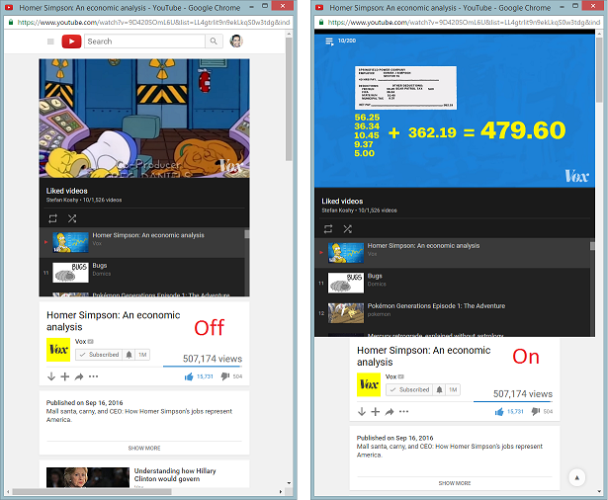608x500 pixels.
Task: Click the Vox watermark in right window video
Action: click(576, 176)
